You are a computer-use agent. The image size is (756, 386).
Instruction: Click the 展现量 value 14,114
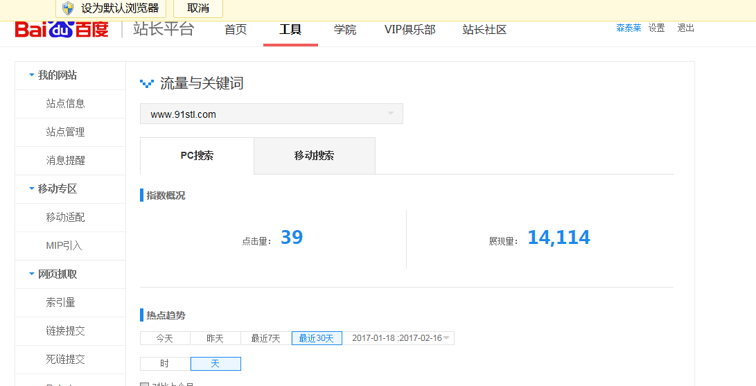[559, 238]
